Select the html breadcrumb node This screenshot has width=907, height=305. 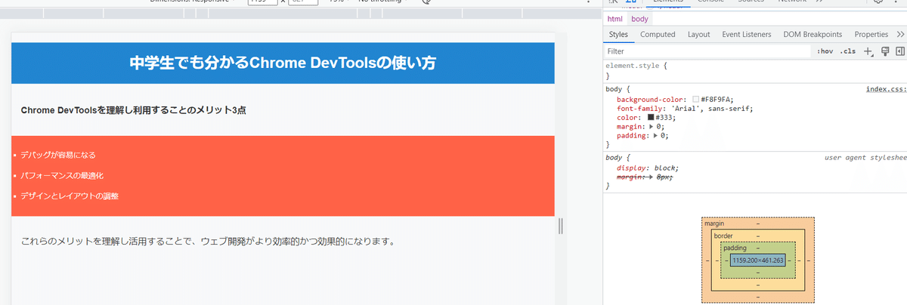click(x=615, y=19)
